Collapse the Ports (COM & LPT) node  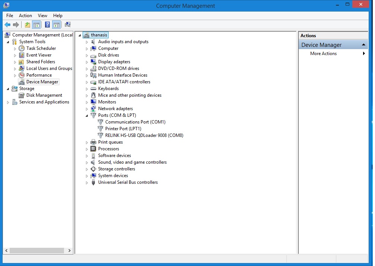tap(87, 116)
